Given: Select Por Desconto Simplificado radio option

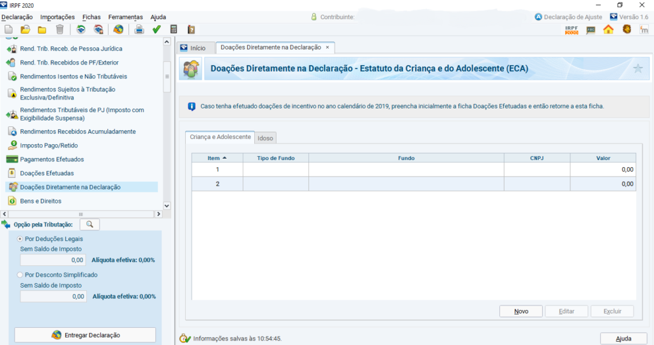Looking at the screenshot, I should 20,275.
